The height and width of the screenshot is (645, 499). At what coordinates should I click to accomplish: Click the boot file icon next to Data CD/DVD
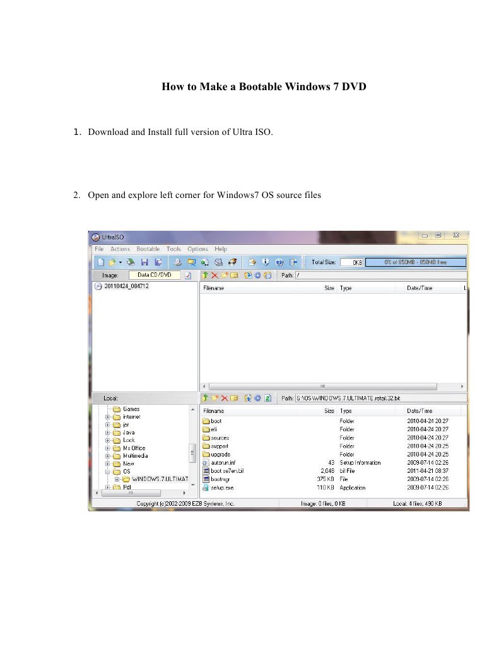(x=188, y=275)
